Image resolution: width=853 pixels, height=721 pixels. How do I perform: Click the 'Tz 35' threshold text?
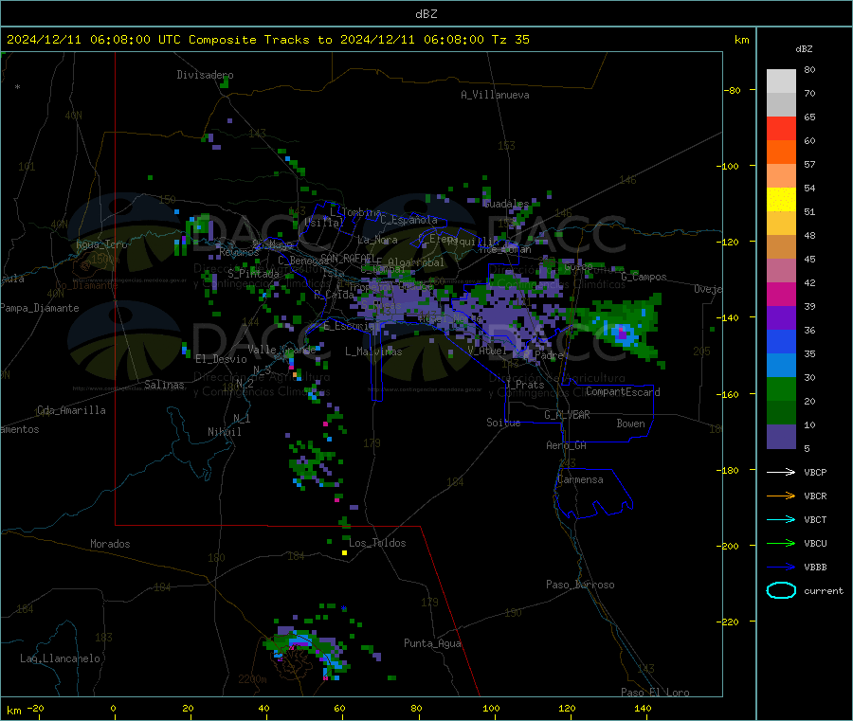click(510, 40)
